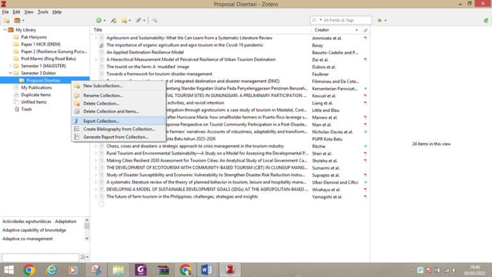Screen dimensions: 492x277
Task: Click the New Collection toolbar icon
Action: tap(7, 21)
